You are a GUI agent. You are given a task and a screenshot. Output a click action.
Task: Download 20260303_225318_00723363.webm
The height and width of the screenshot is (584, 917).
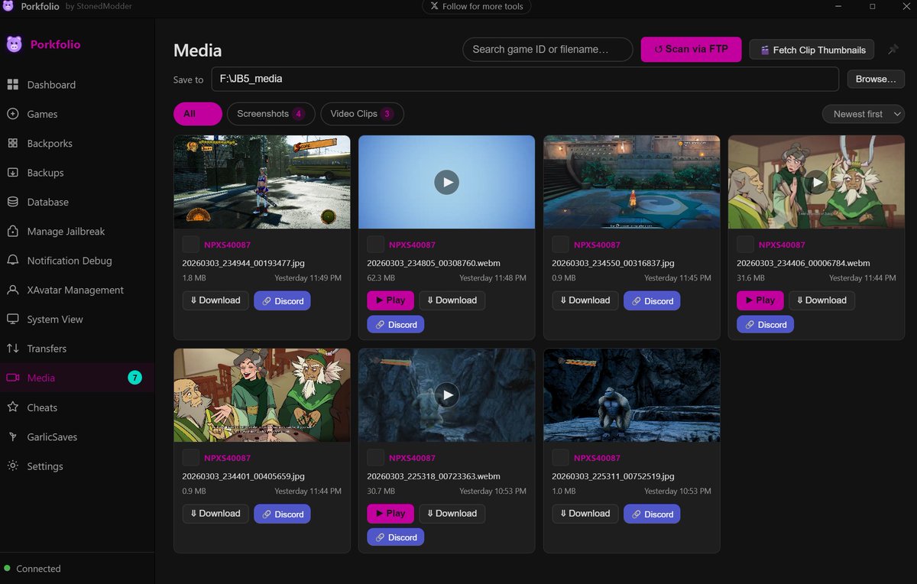(452, 514)
